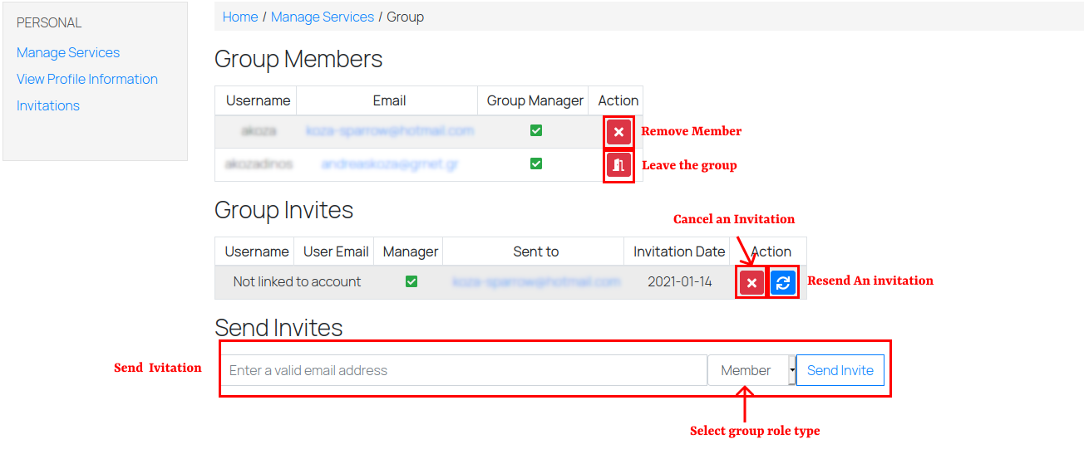Viewport: 1084px width, 454px height.
Task: Open Invitations in the sidebar
Action: click(x=48, y=105)
